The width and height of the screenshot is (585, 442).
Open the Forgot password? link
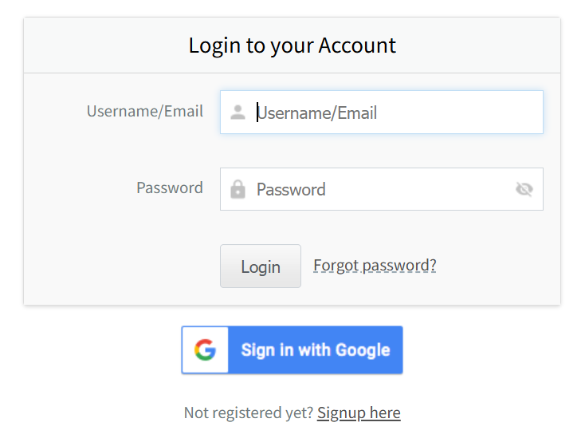[x=375, y=266]
